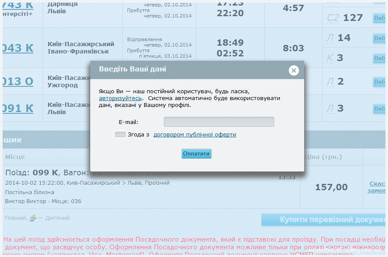Open train 743 К Інтерсіті+ link
The height and width of the screenshot is (257, 388).
pos(18,6)
